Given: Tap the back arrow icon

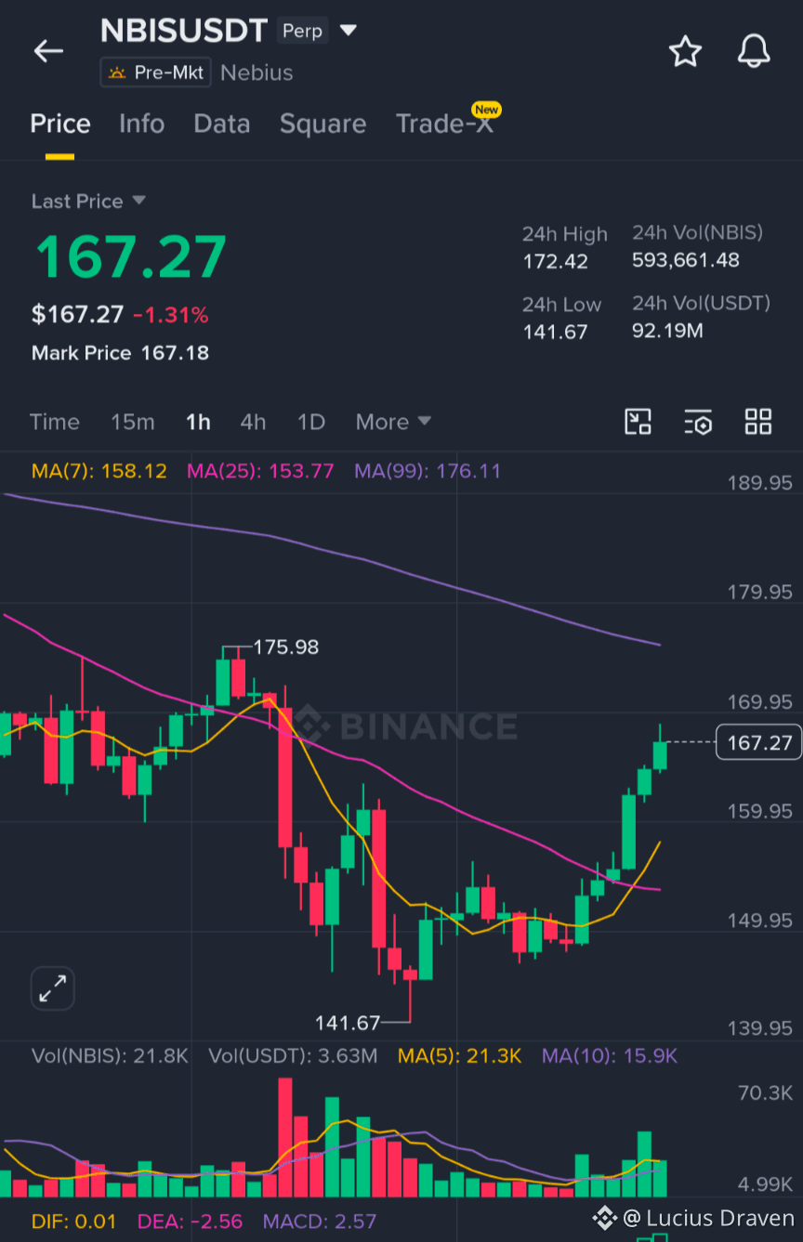Looking at the screenshot, I should (48, 51).
